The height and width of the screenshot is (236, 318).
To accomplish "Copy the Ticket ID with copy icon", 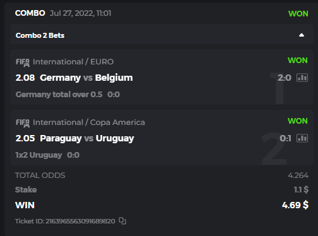I will 122,221.
